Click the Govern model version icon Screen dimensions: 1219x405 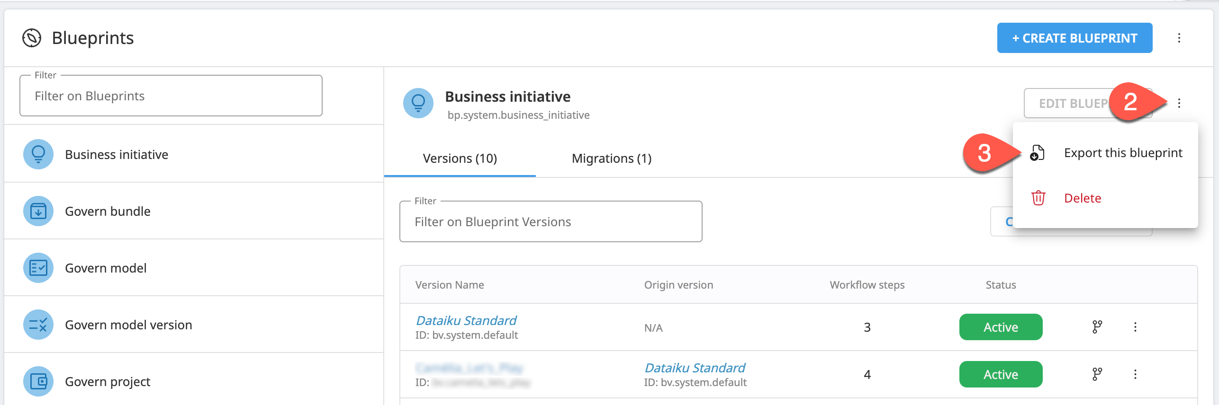click(x=38, y=325)
